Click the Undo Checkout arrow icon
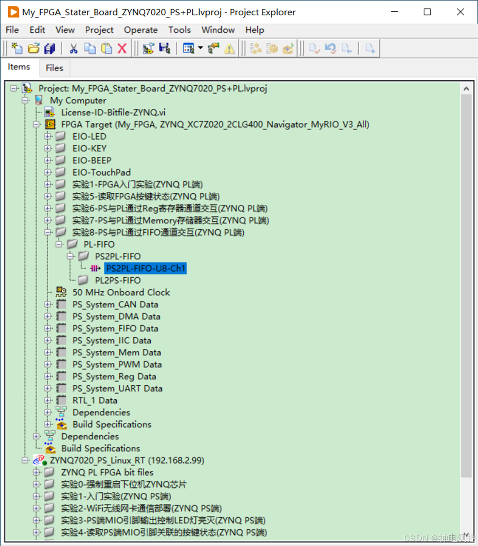This screenshot has width=478, height=546. pos(330,48)
